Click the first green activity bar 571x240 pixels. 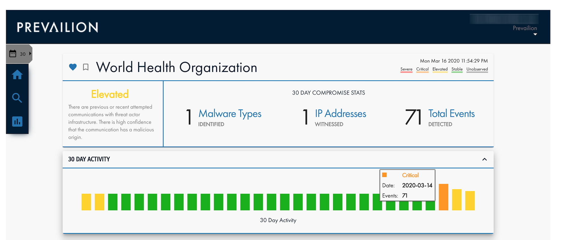tap(113, 202)
